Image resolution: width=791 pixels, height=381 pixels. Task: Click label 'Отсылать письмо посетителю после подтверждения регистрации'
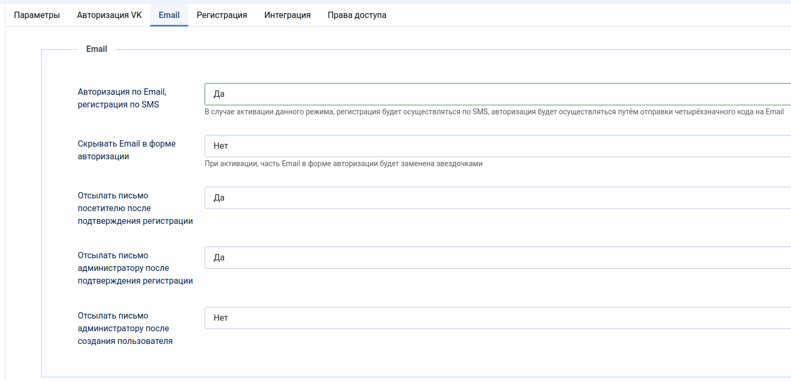point(135,208)
